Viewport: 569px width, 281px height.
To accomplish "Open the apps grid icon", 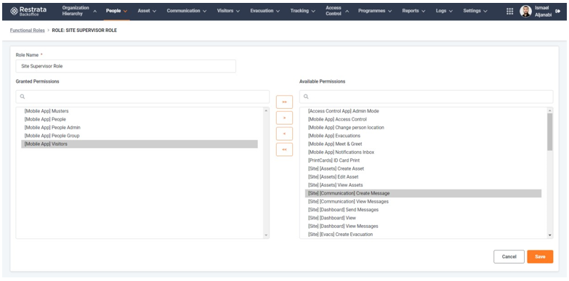I will 509,11.
